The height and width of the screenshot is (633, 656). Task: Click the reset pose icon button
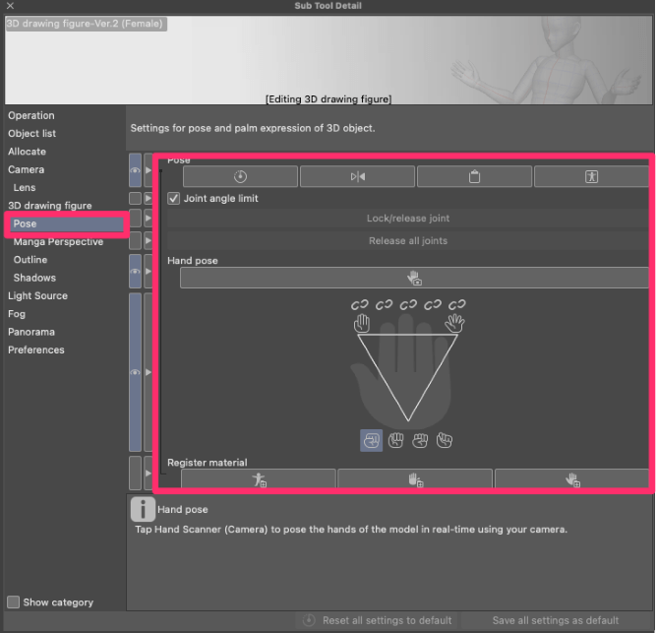pyautogui.click(x=240, y=176)
